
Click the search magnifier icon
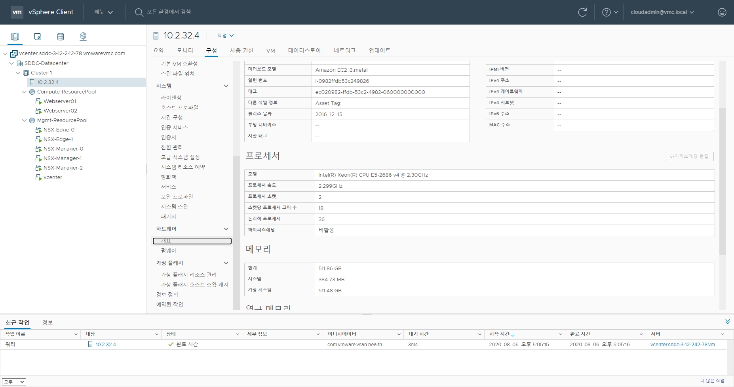(x=139, y=12)
